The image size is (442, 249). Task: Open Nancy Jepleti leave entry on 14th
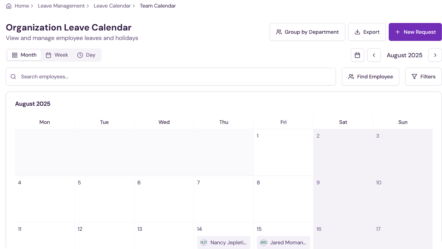click(x=228, y=242)
